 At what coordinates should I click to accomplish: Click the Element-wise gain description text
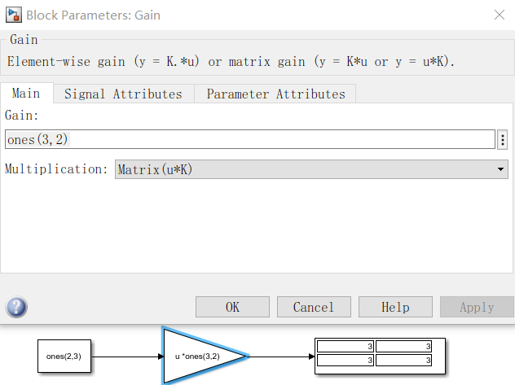click(231, 62)
